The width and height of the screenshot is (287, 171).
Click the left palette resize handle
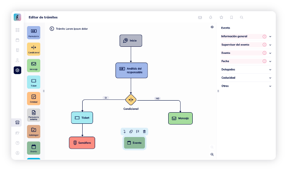(x=44, y=91)
